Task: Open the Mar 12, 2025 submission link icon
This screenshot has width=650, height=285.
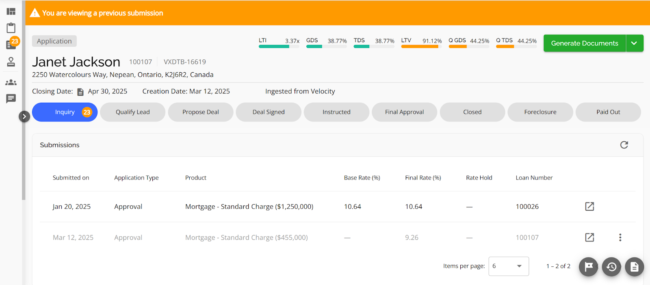Action: (589, 237)
